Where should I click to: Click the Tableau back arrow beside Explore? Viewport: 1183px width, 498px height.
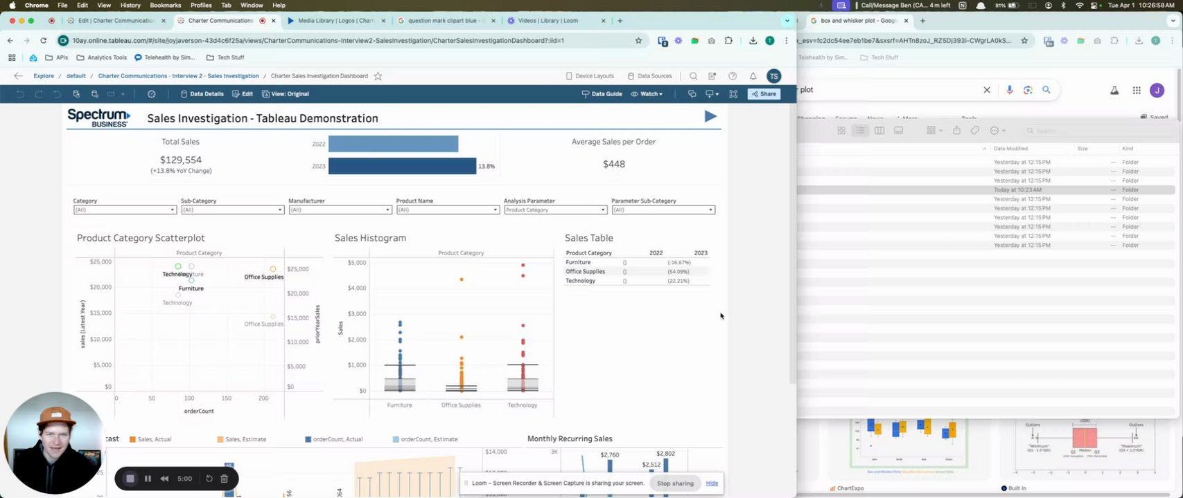(x=19, y=76)
